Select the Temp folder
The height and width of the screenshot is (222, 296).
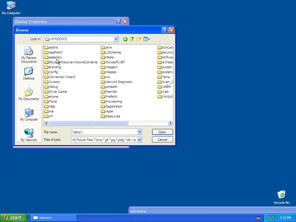(x=164, y=77)
